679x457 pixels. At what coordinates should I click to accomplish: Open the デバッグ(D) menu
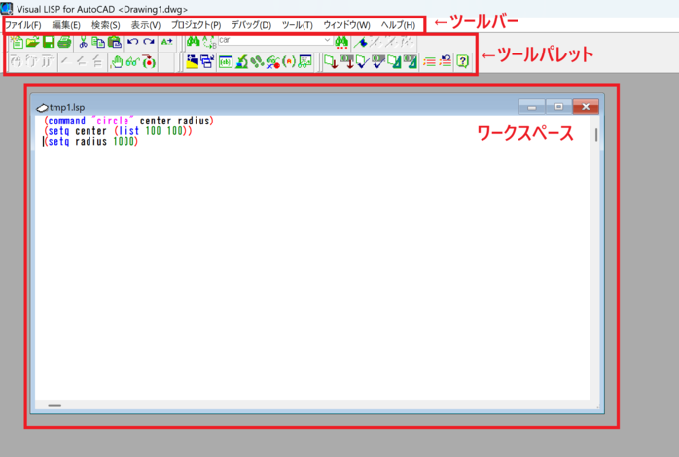251,25
